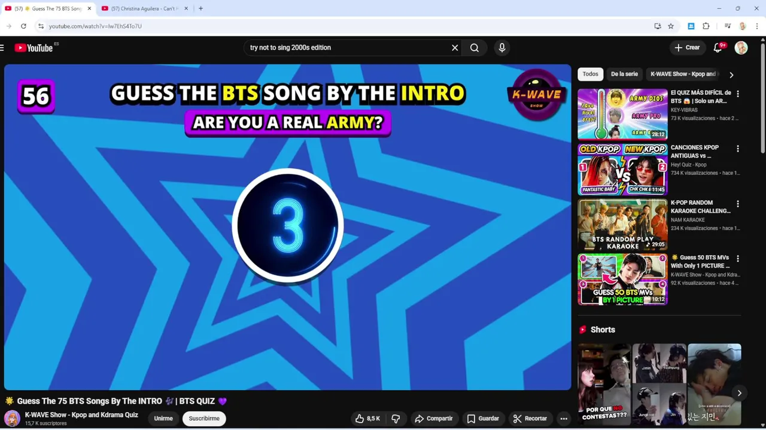This screenshot has height=430, width=766.
Task: Clear the search box text
Action: (x=455, y=48)
